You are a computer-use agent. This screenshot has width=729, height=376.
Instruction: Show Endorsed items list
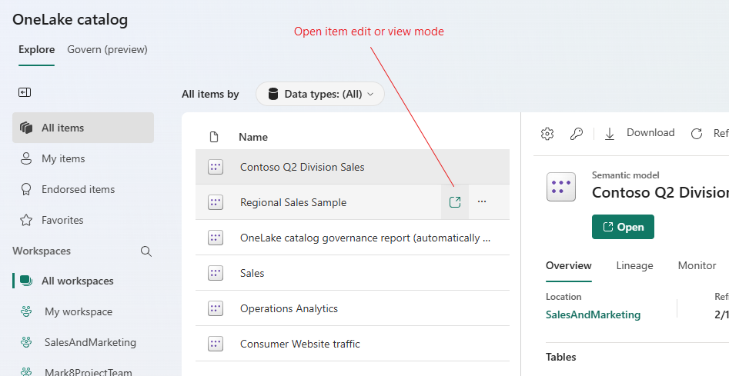pyautogui.click(x=78, y=189)
